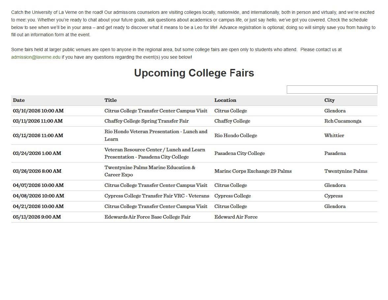388x300 pixels.
Task: Sort by the Date column header
Action: pyautogui.click(x=19, y=100)
